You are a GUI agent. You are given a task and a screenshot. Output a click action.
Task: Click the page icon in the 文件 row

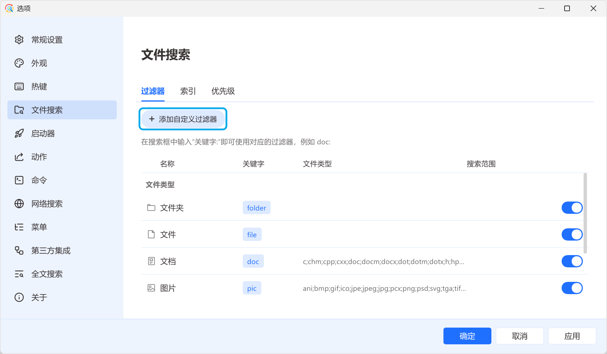coord(151,234)
